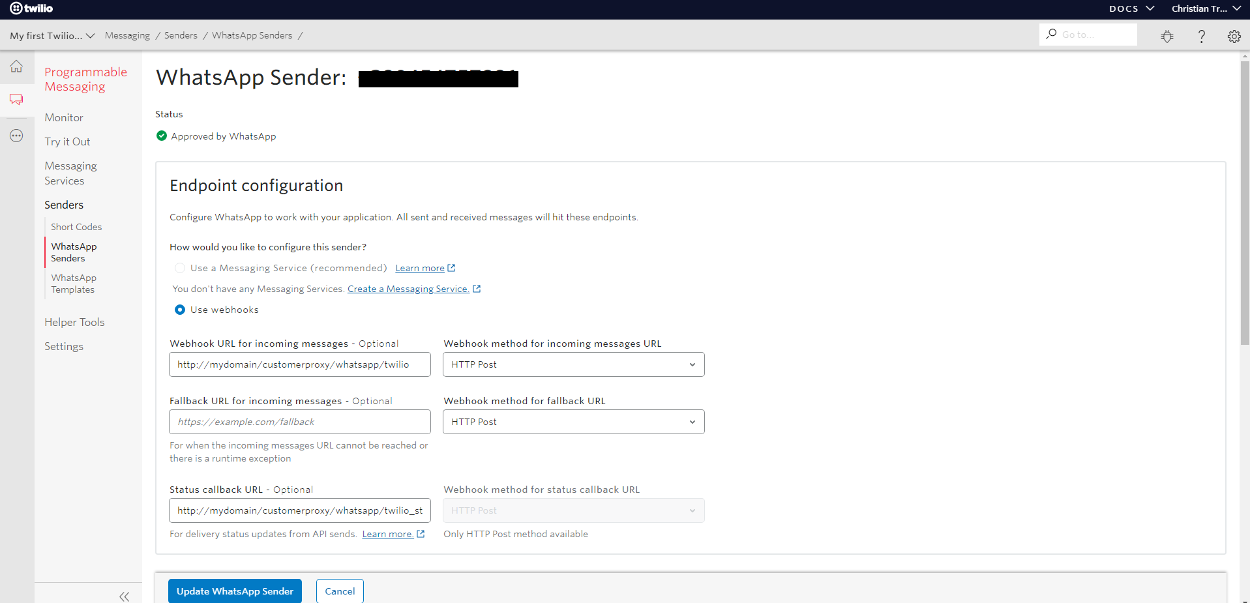The image size is (1250, 603).
Task: Open incoming messages webhook method dropdown
Action: 574,364
